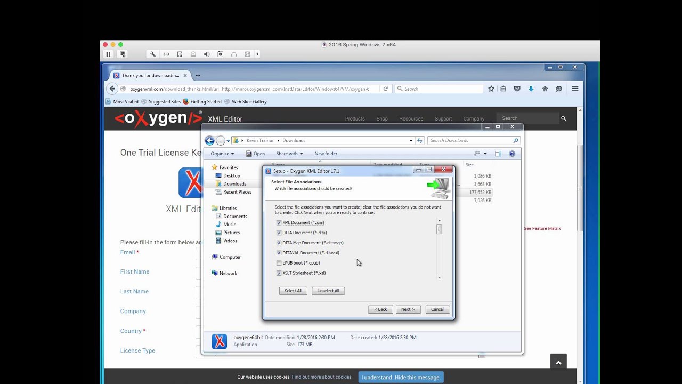682x384 pixels.
Task: Click Select All in setup dialog
Action: point(293,291)
